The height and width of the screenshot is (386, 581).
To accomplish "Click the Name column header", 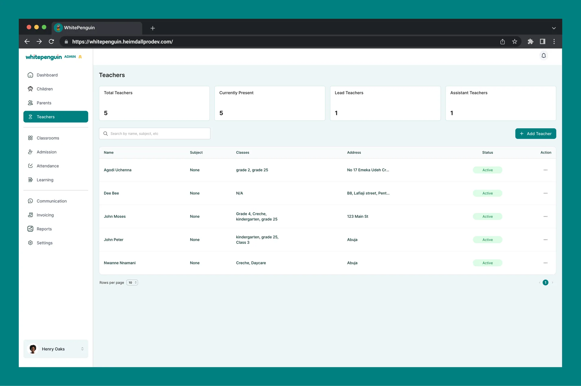I will tap(109, 152).
